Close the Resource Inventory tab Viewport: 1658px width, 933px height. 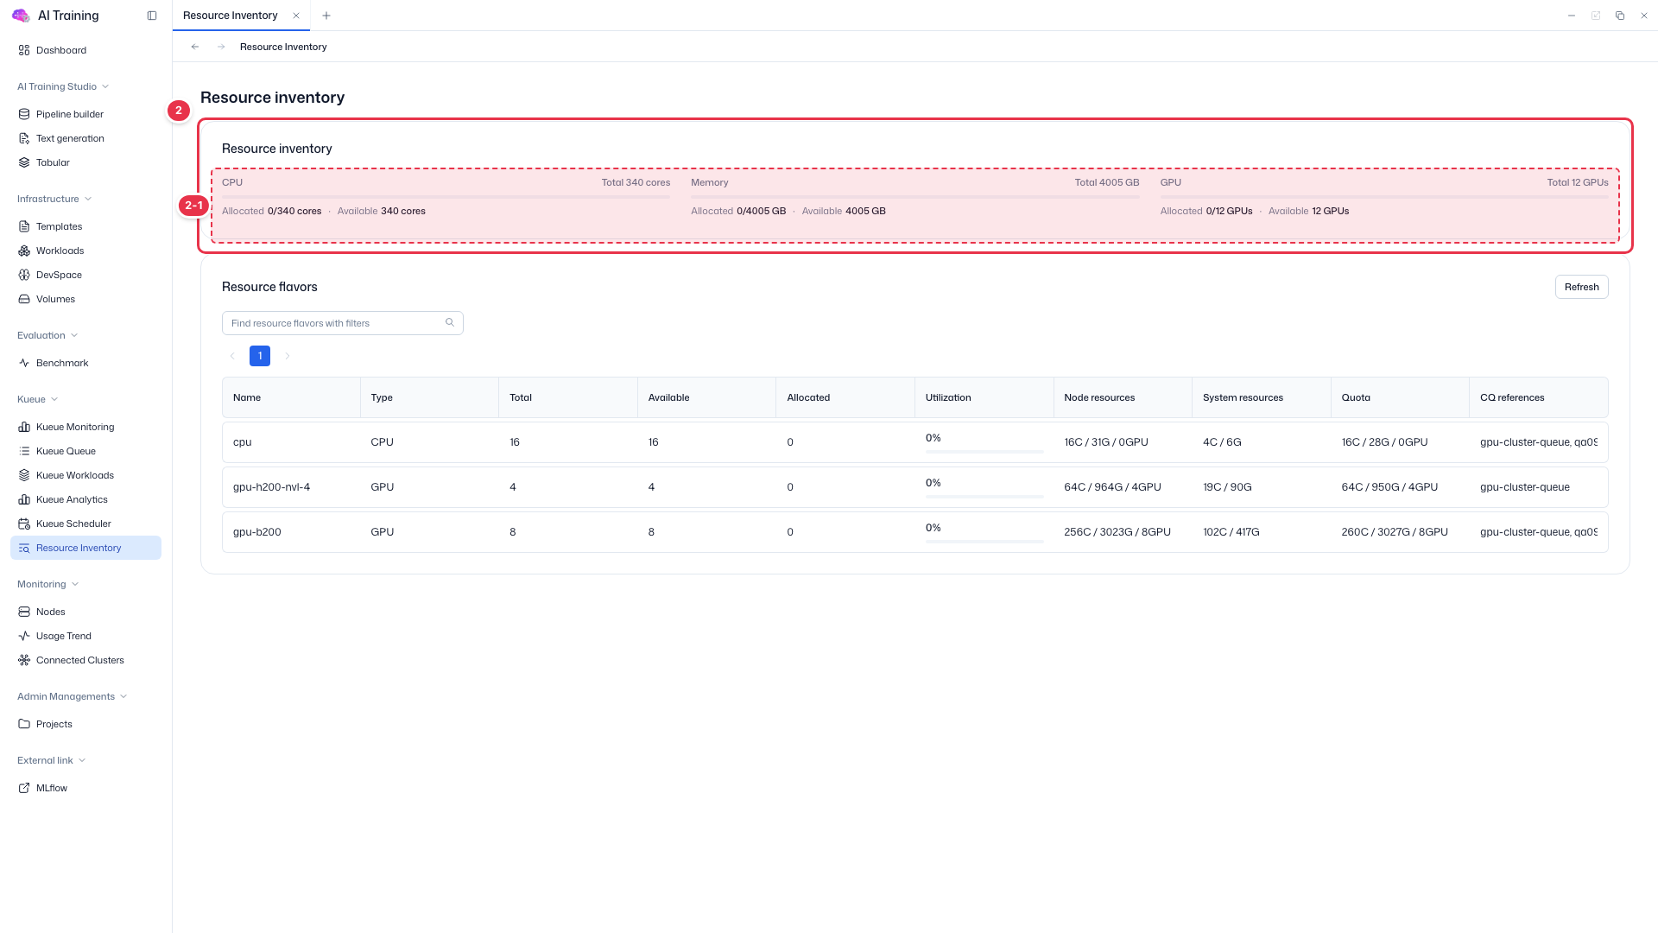(296, 16)
